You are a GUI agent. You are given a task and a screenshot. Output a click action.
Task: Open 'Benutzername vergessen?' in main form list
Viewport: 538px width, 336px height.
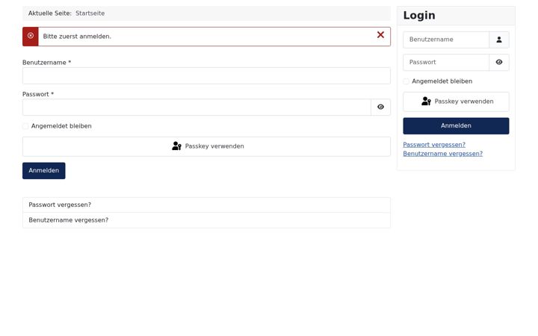point(206,220)
